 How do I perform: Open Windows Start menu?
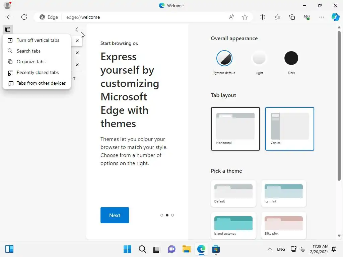coord(127,249)
